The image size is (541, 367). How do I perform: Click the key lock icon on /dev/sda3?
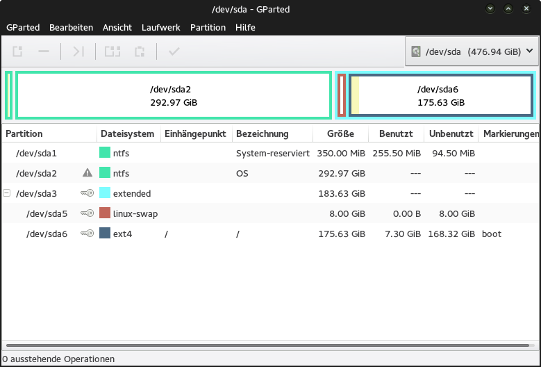88,193
